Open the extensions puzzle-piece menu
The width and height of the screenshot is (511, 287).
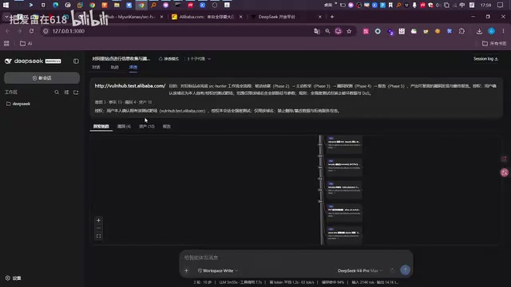461,31
